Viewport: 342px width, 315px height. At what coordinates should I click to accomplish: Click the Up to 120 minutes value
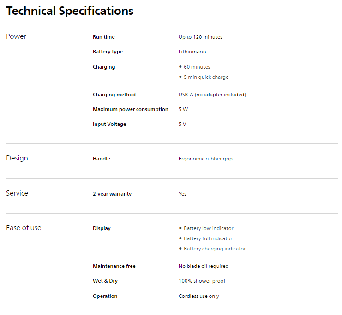pyautogui.click(x=200, y=37)
